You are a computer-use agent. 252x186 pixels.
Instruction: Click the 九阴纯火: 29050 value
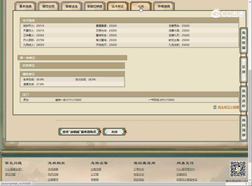pos(34,45)
